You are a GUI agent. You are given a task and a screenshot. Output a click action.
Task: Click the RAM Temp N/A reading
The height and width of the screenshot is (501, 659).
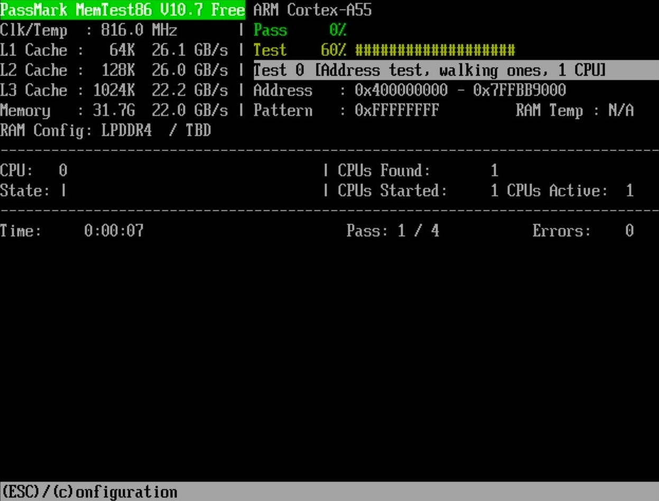(574, 110)
